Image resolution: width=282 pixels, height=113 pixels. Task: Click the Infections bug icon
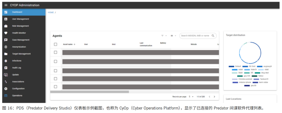6,61
